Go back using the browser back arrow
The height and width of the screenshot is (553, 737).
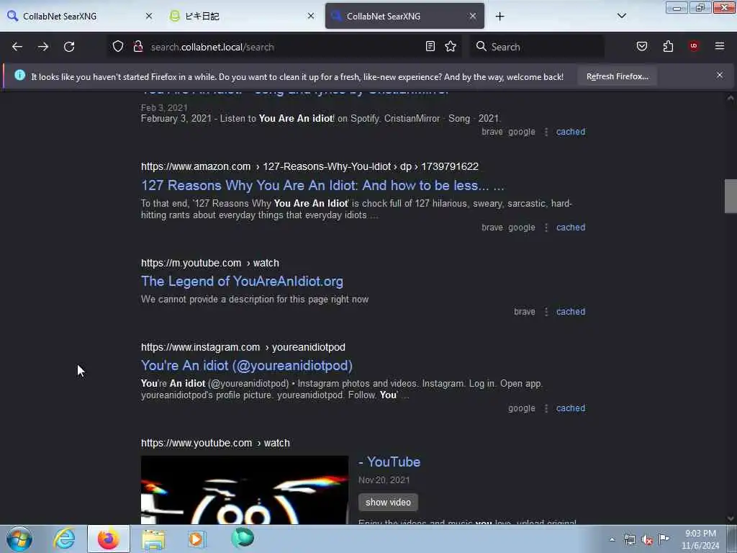[17, 47]
